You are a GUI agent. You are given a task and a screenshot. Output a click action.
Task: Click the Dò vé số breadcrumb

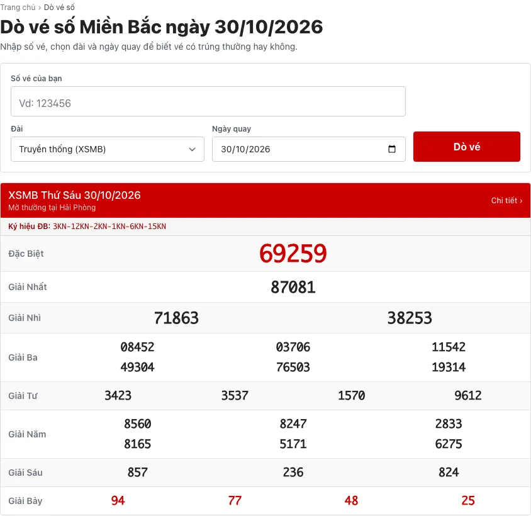[x=59, y=7]
